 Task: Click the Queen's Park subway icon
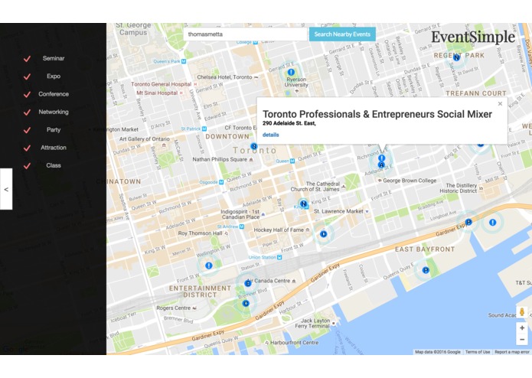pyautogui.click(x=184, y=61)
